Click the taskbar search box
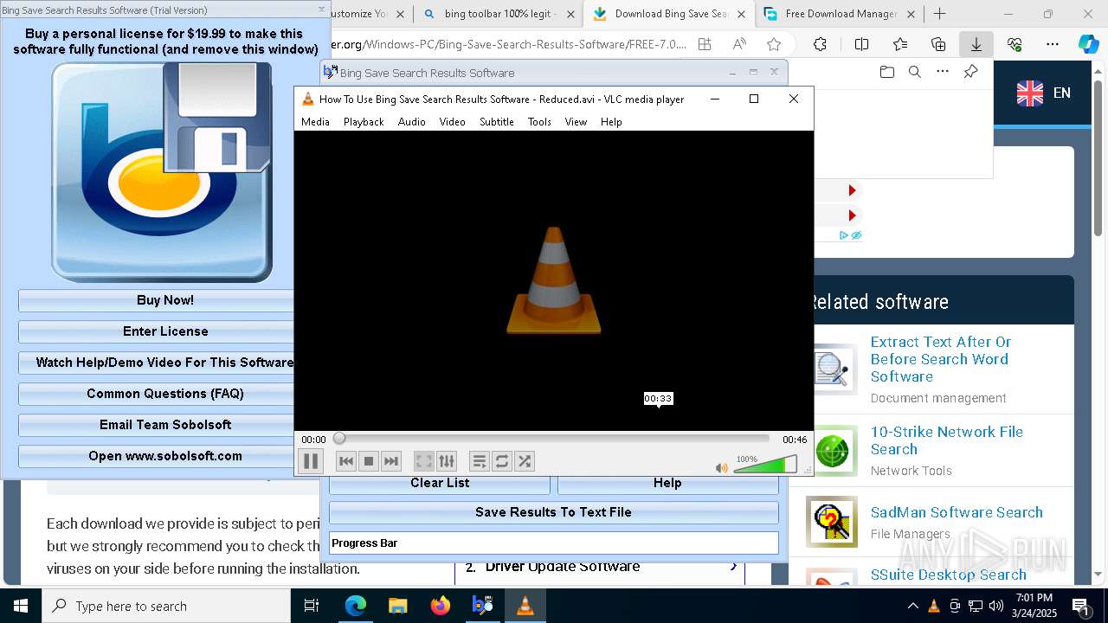Screen dimensions: 1108x623 click(166, 606)
